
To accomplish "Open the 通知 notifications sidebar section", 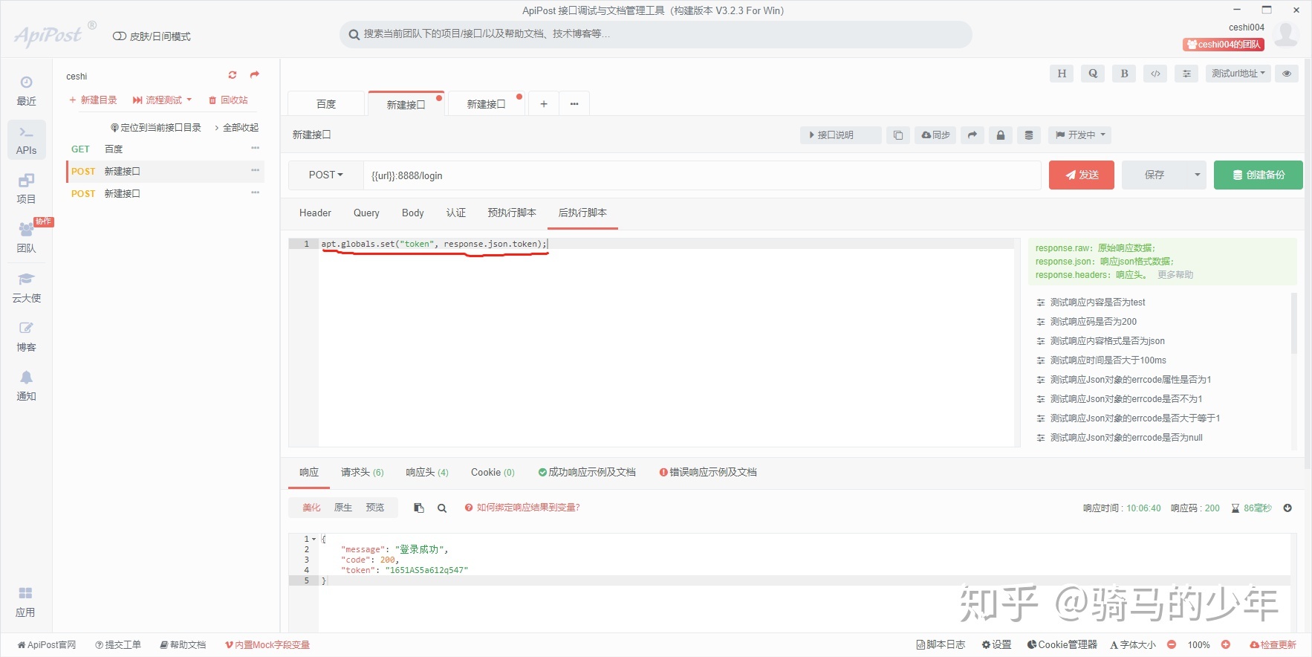I will (26, 386).
